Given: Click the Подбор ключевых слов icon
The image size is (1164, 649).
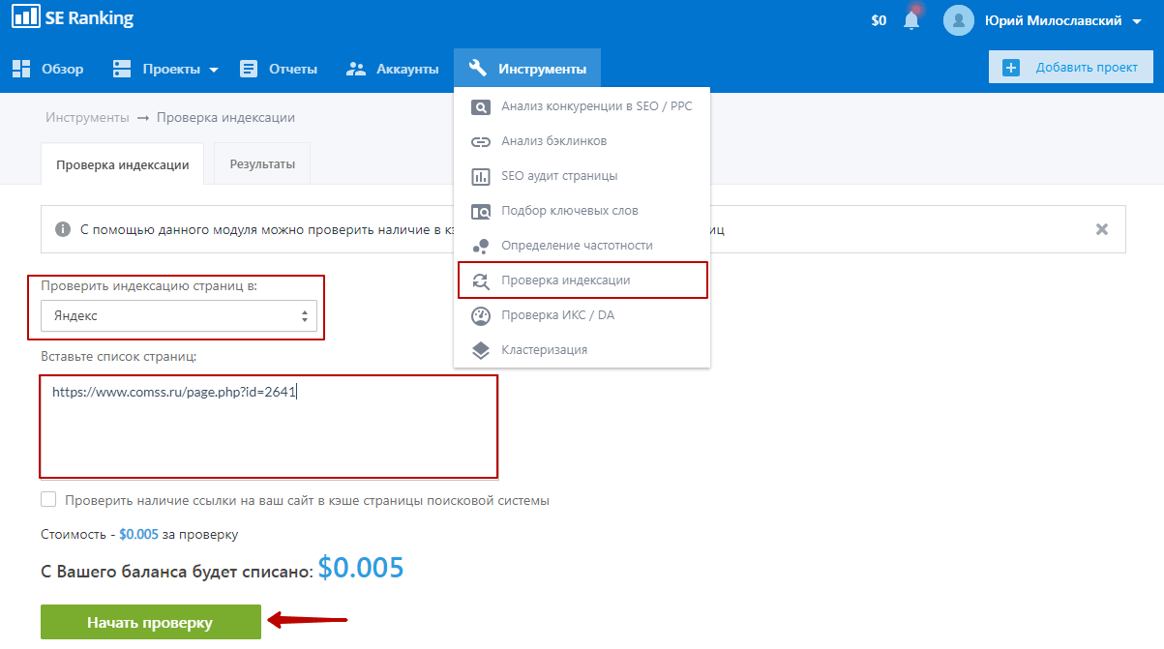Looking at the screenshot, I should pyautogui.click(x=481, y=211).
